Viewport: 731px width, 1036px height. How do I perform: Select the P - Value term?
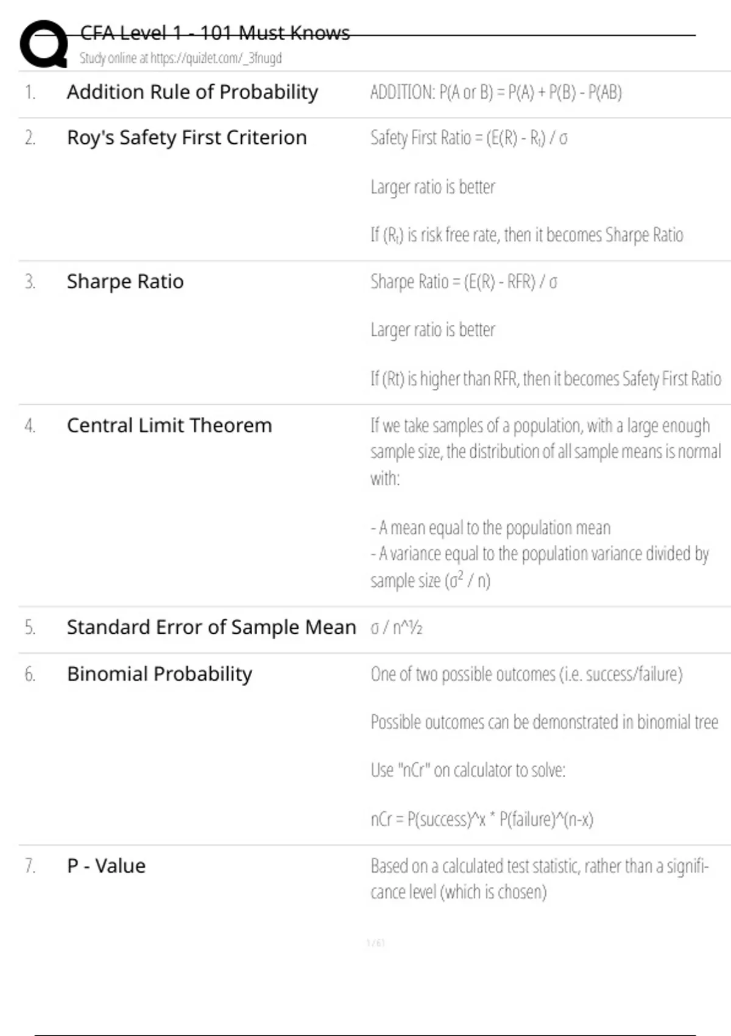pyautogui.click(x=106, y=866)
